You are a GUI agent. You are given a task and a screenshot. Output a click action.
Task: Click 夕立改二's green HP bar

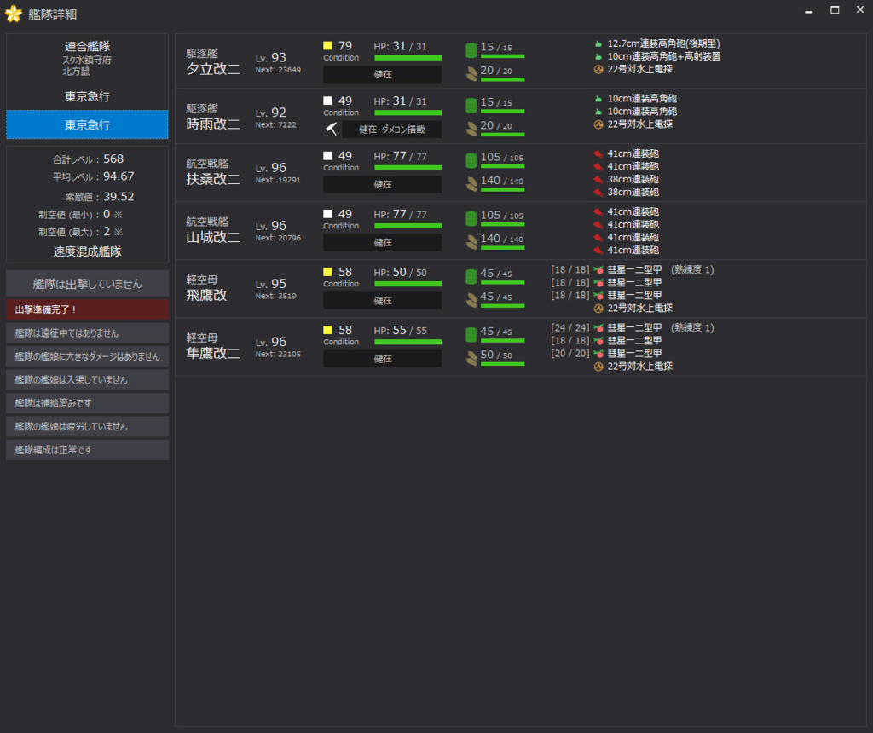tap(408, 58)
